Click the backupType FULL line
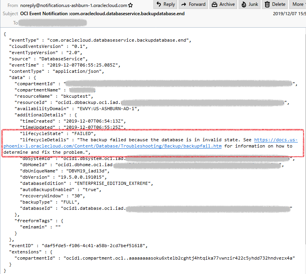 49,202
